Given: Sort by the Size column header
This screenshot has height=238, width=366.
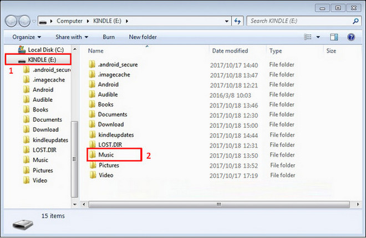Looking at the screenshot, I should coord(331,51).
